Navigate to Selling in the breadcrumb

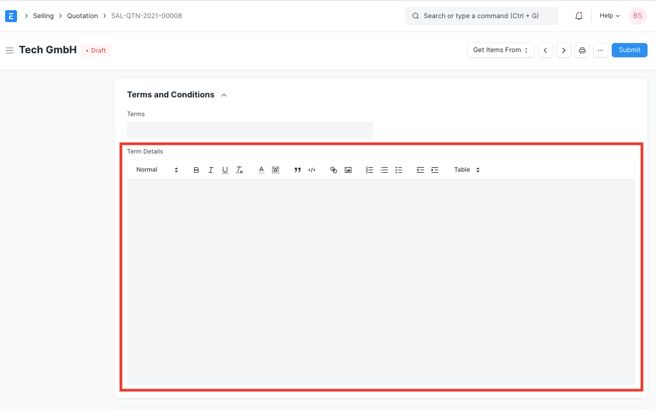point(43,15)
